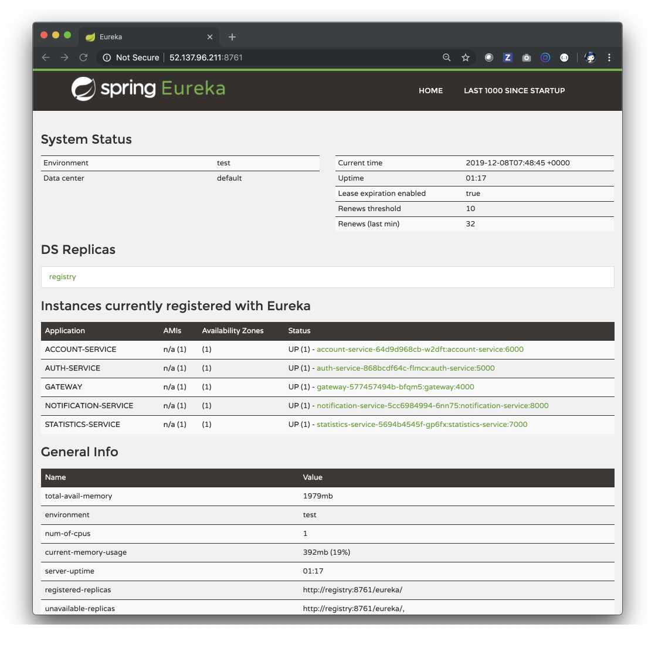Open LAST 1000 SINCE STARTUP page

pyautogui.click(x=514, y=91)
